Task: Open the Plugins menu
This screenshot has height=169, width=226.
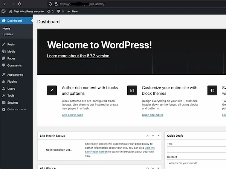Action: point(12,81)
